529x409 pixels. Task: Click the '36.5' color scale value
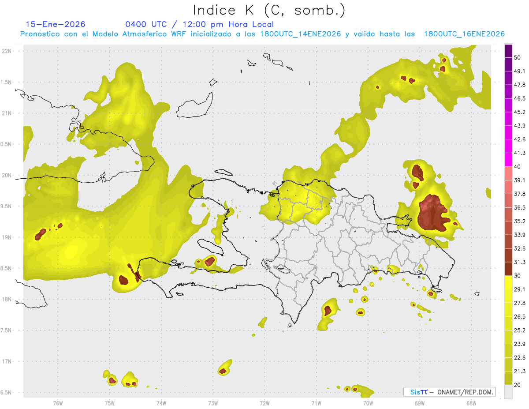pos(520,207)
